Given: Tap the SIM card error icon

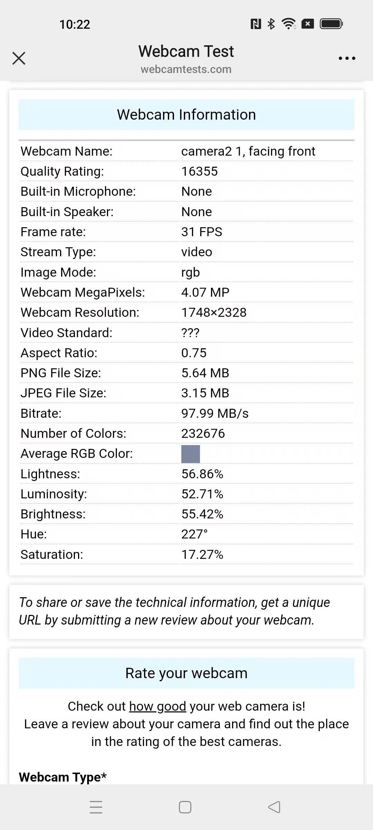Looking at the screenshot, I should pos(308,24).
